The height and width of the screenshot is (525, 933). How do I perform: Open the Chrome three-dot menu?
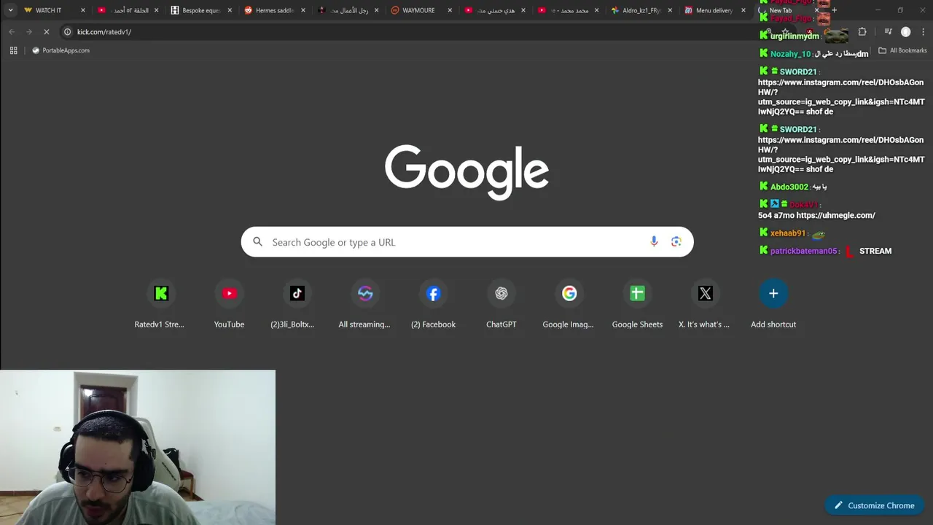(923, 32)
